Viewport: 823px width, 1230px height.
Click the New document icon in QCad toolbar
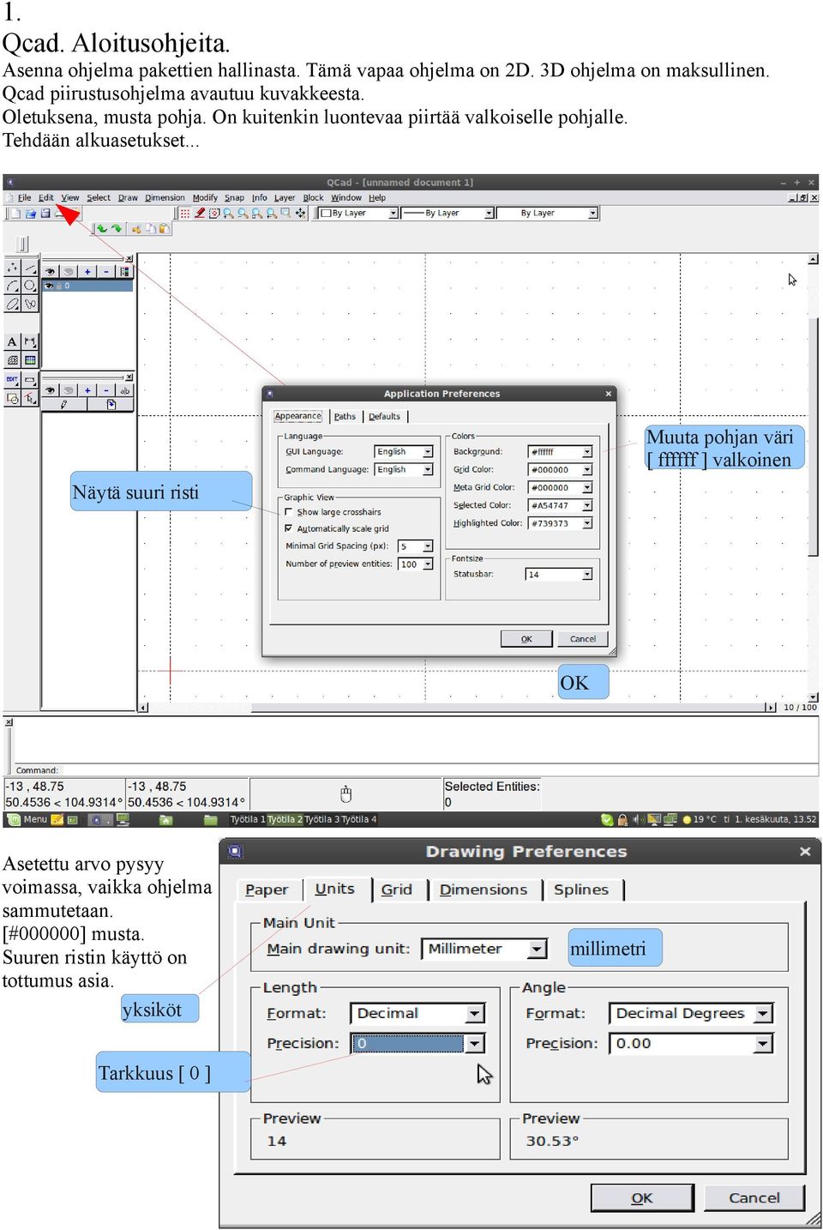pos(15,214)
